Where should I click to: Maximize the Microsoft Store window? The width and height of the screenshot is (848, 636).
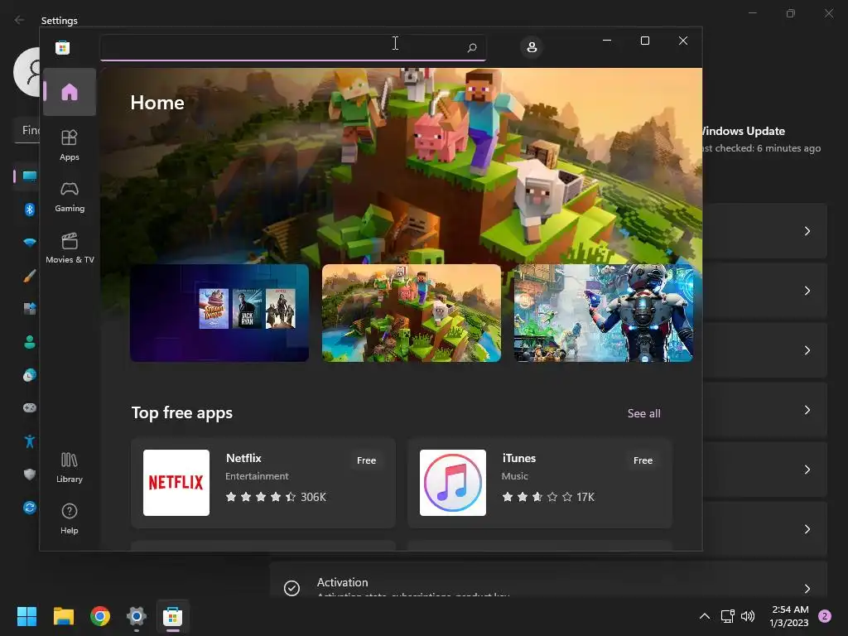(644, 41)
